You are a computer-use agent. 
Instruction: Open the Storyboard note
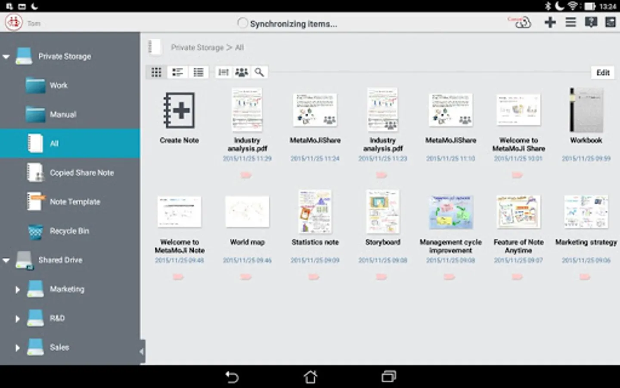[383, 212]
